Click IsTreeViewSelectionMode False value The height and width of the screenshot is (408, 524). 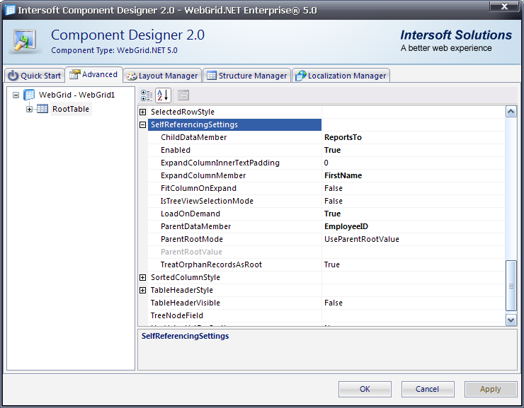coord(413,201)
